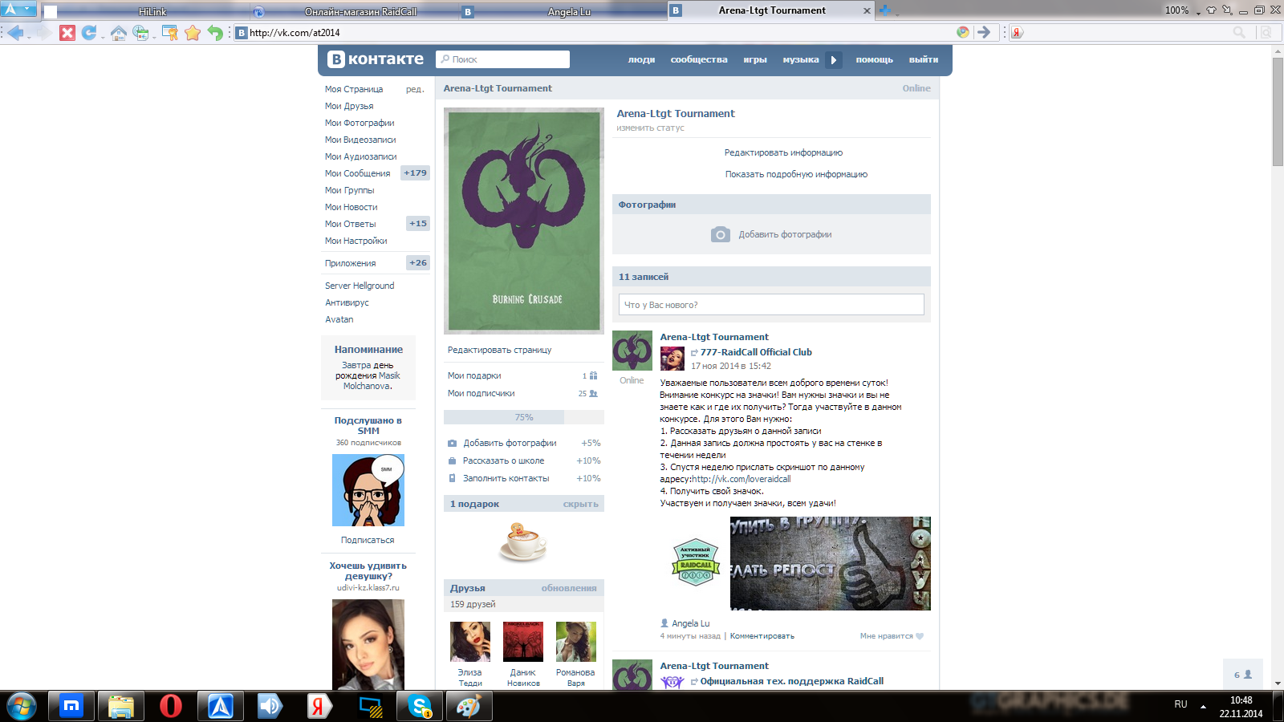This screenshot has height=722, width=1284.
Task: Open игры in the VK header
Action: point(755,60)
